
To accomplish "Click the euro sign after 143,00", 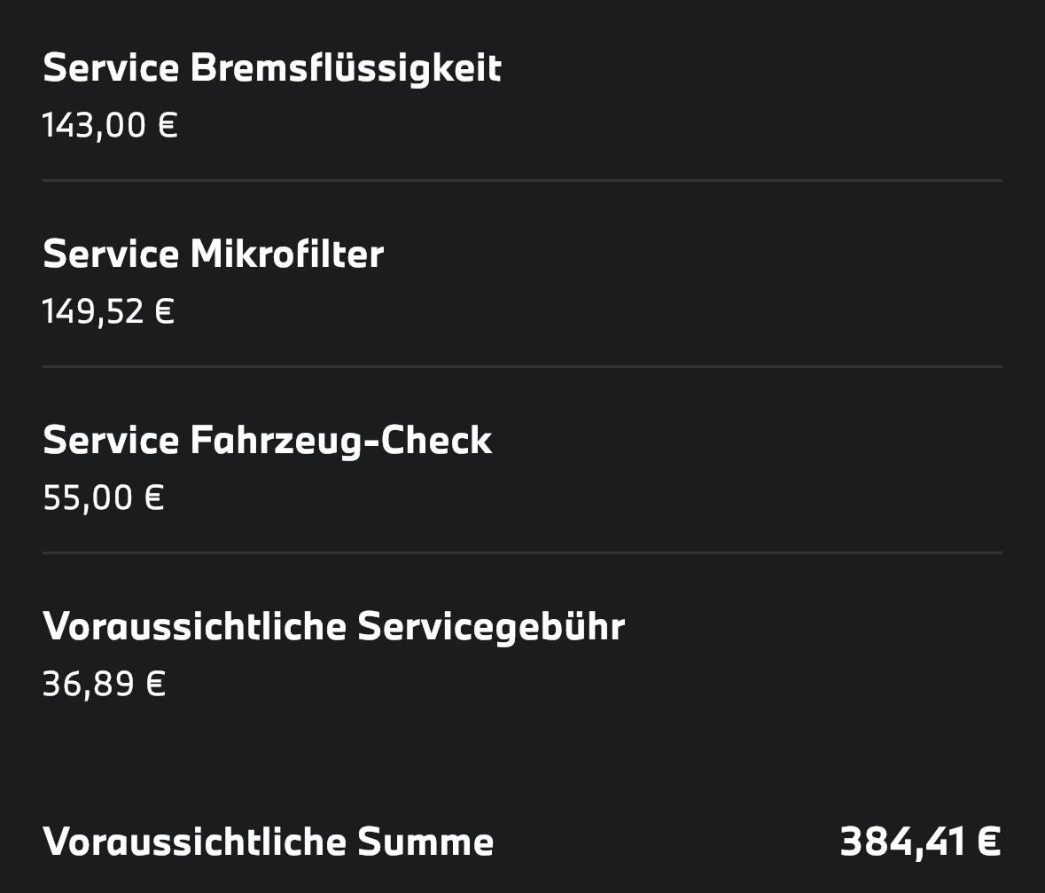I will click(168, 125).
